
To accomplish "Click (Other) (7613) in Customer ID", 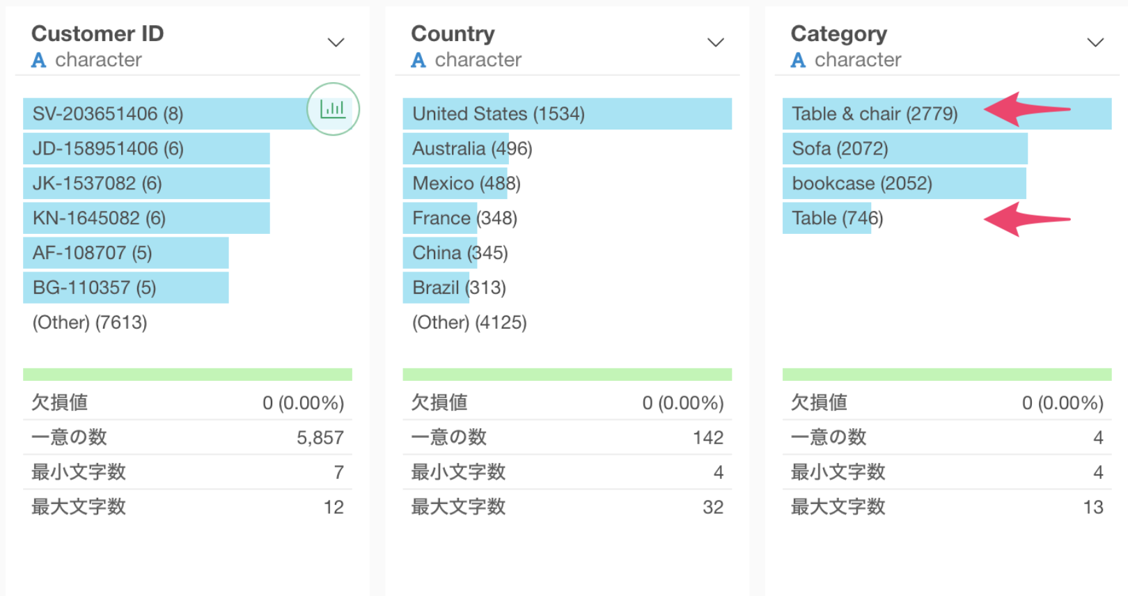I will tap(90, 322).
